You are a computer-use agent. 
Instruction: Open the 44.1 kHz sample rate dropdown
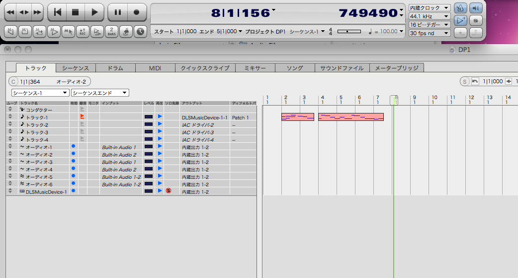pos(429,16)
